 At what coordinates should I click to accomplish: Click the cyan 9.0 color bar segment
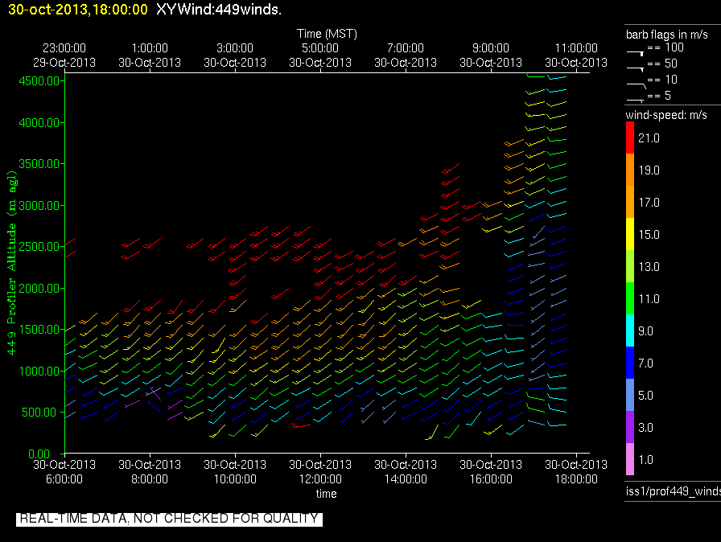(x=630, y=331)
